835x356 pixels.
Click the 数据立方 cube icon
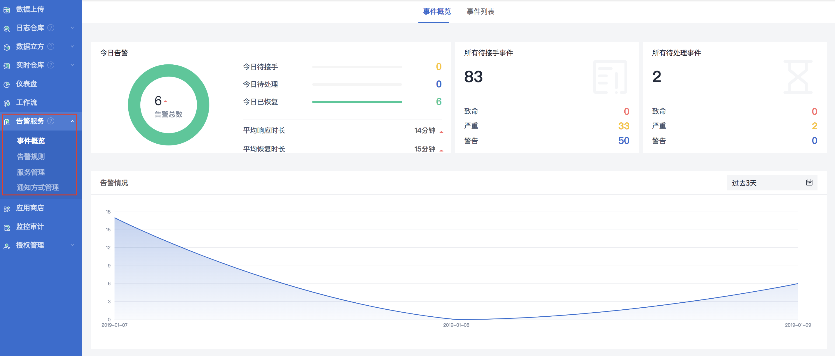point(7,47)
